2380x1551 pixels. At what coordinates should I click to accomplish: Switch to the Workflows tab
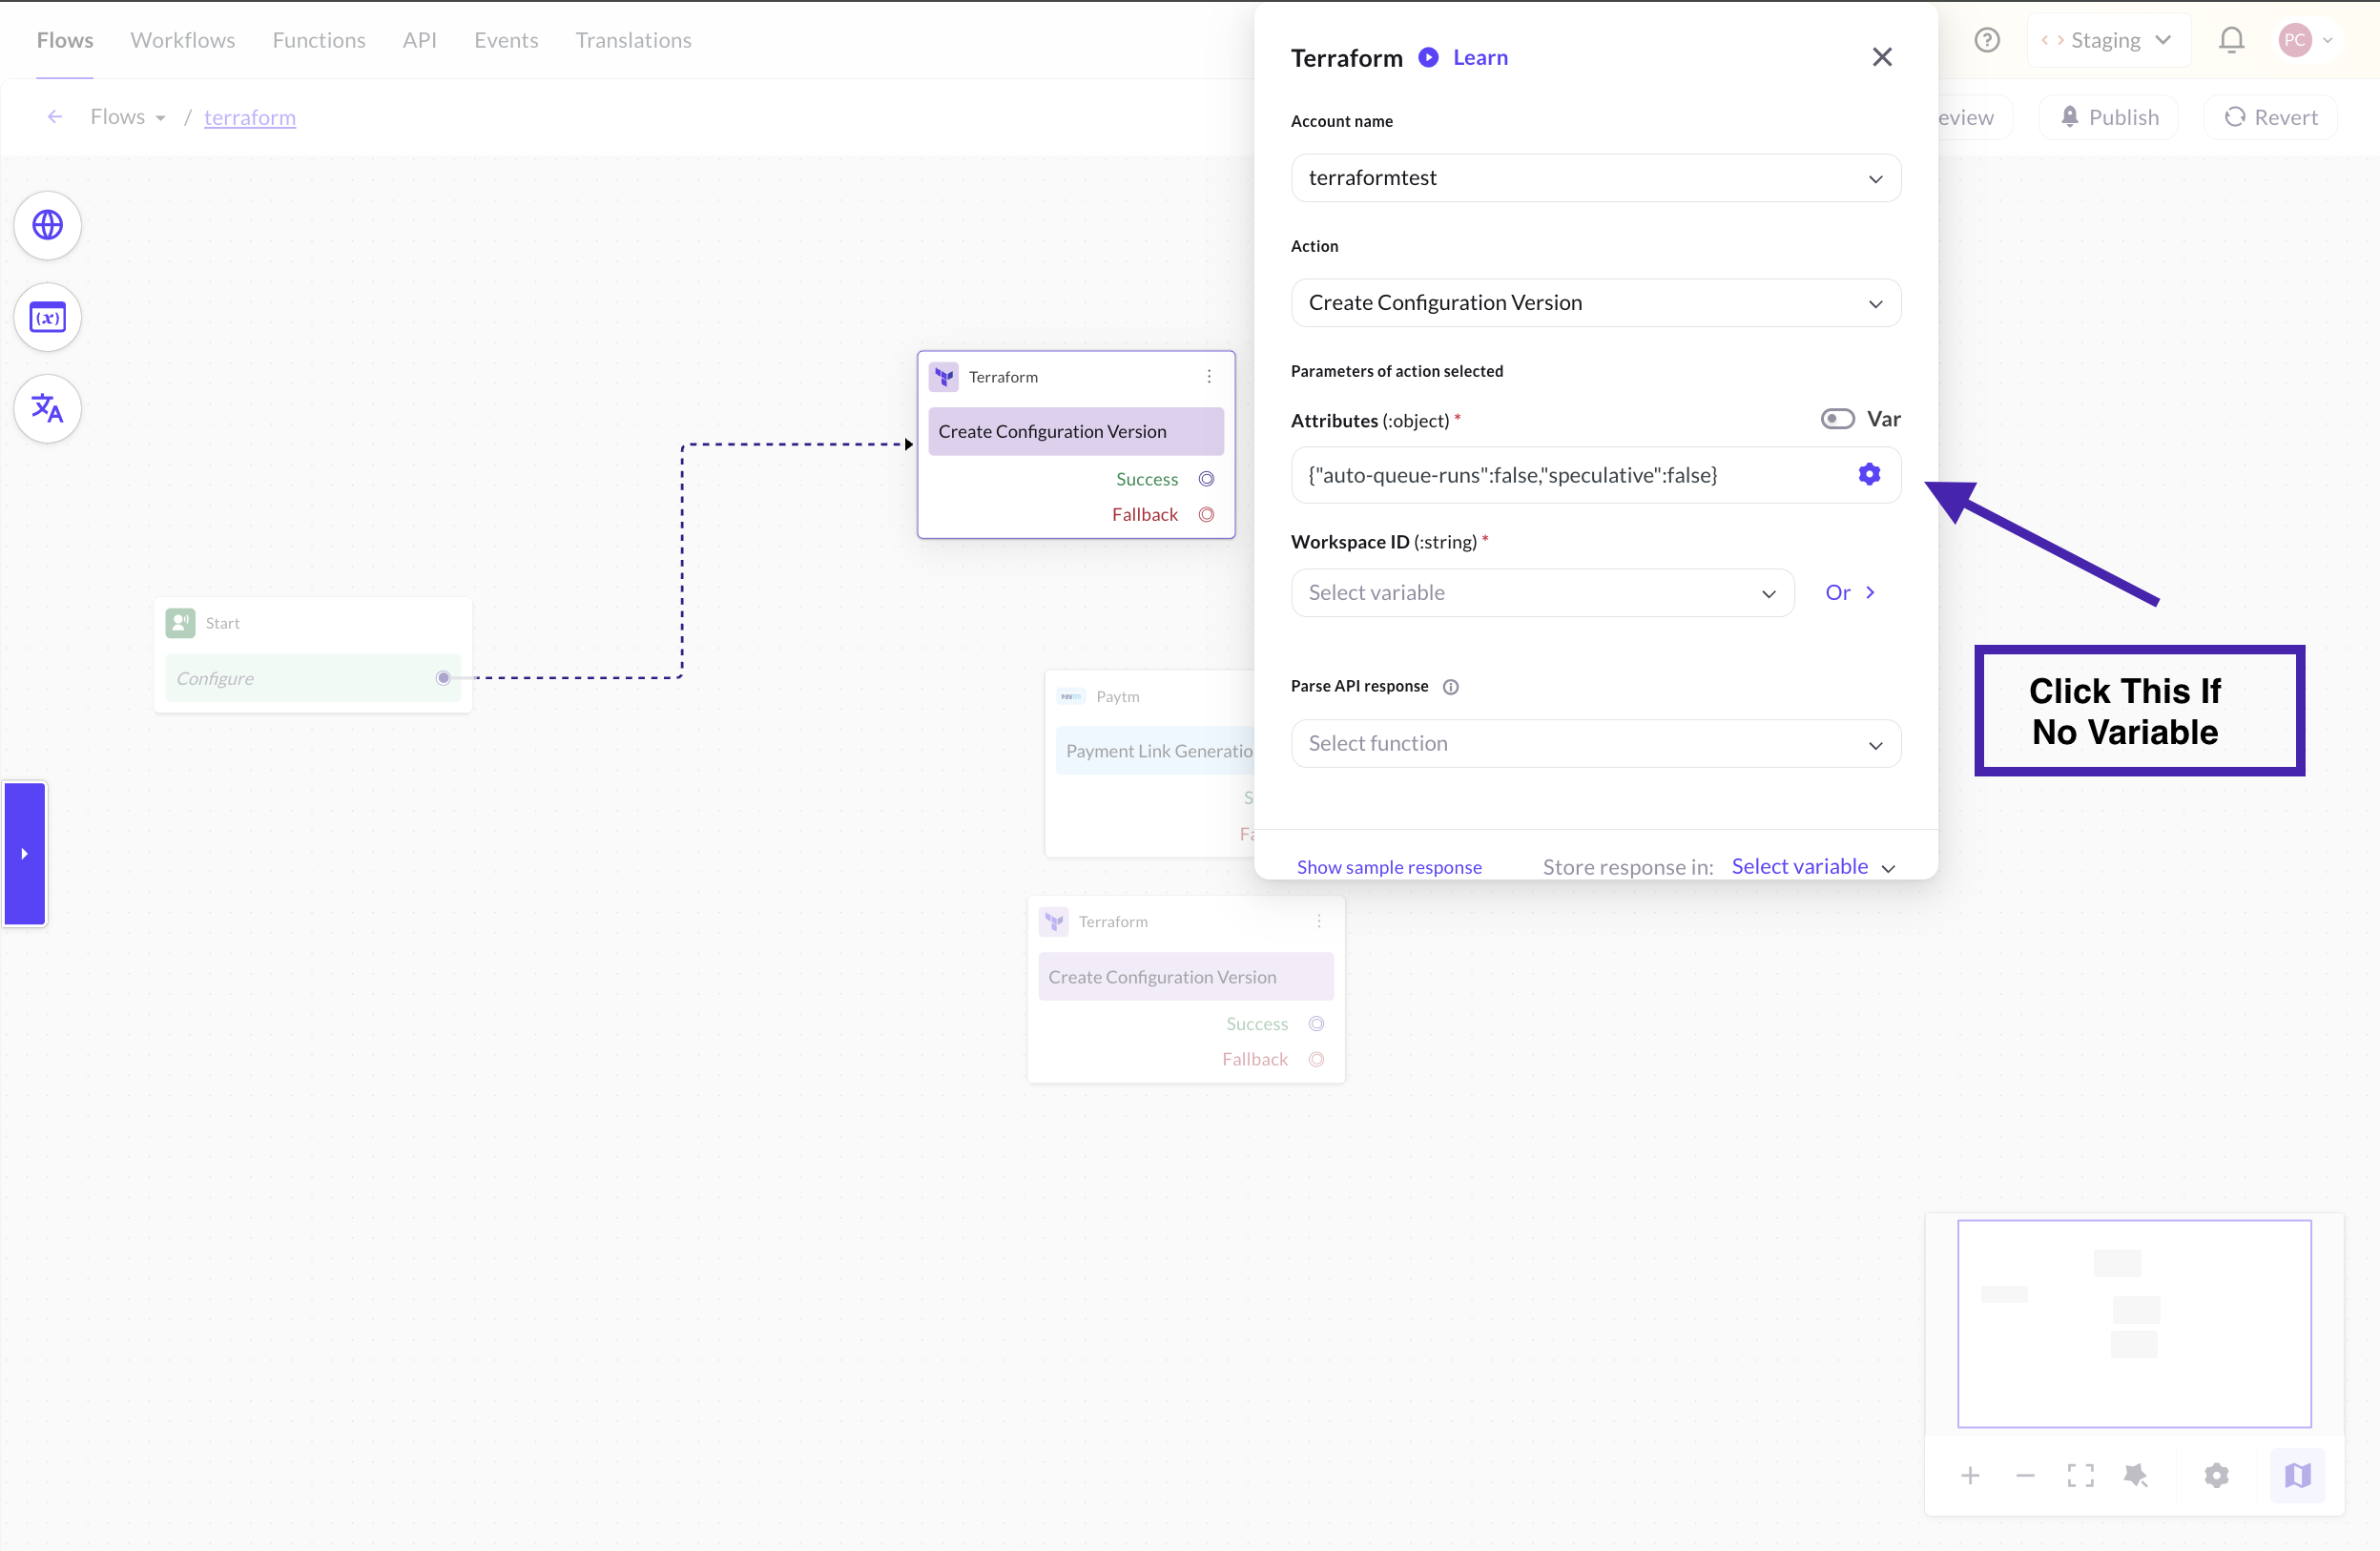183,40
